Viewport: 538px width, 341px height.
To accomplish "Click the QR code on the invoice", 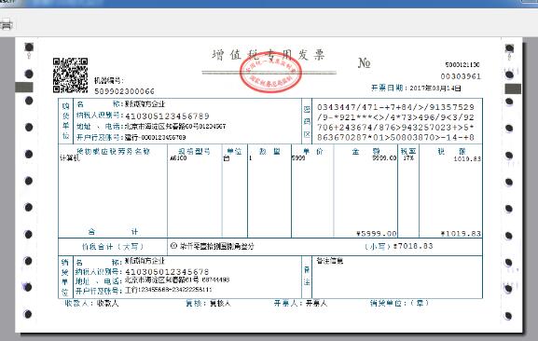I will 70,75.
